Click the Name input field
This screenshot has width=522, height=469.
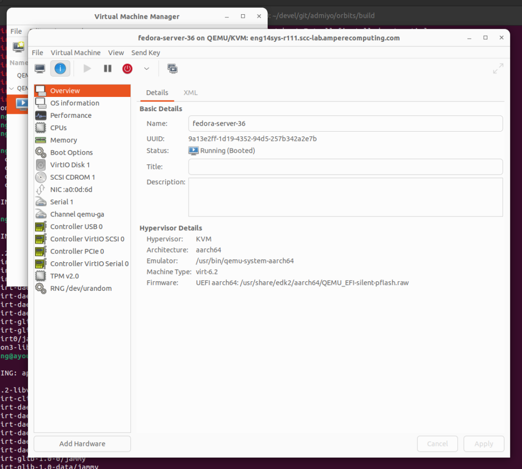346,124
